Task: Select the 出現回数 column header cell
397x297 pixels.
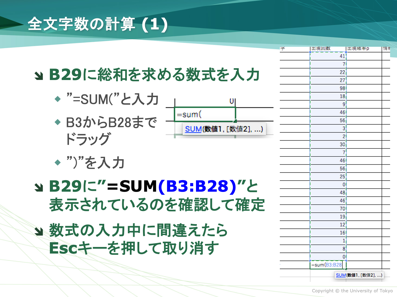Action: pyautogui.click(x=328, y=49)
